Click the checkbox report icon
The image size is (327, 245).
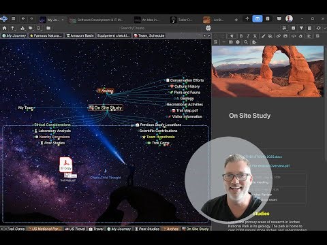click(293, 28)
